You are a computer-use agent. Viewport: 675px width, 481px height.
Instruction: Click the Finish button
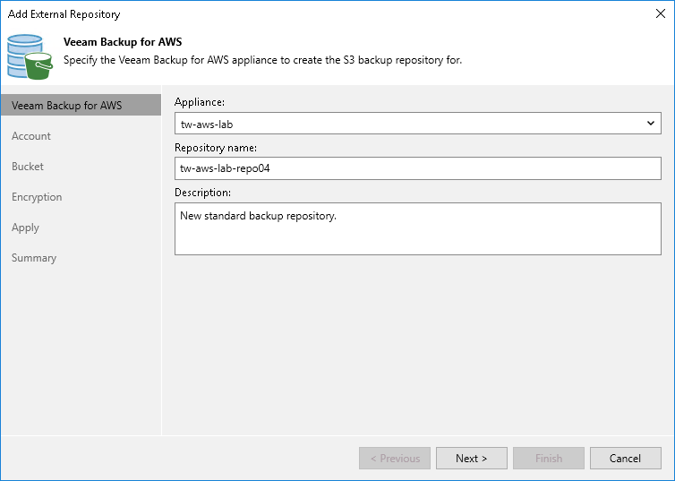pyautogui.click(x=548, y=459)
